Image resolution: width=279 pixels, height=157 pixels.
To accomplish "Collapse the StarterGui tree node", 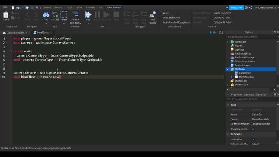I will pos(228,69).
